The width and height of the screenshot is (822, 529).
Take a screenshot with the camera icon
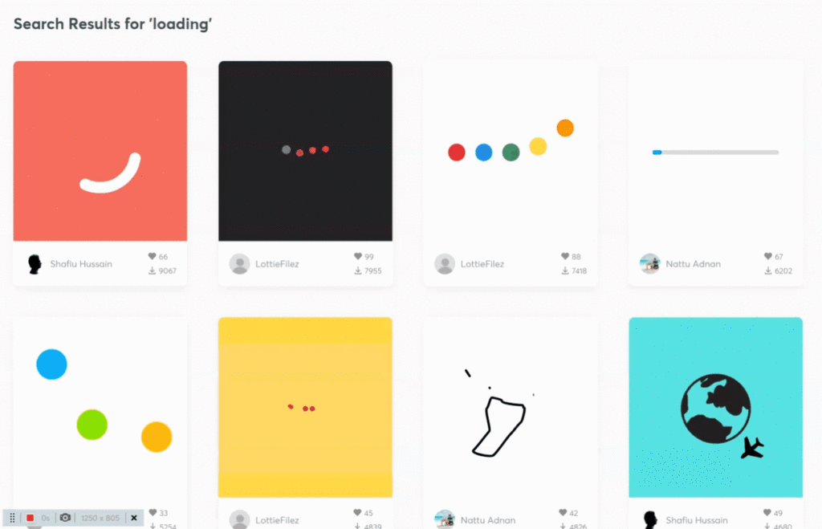pyautogui.click(x=65, y=518)
